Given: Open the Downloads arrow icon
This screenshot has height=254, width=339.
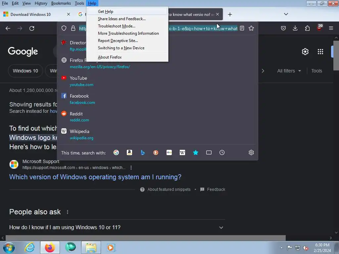Looking at the screenshot, I should (x=295, y=28).
